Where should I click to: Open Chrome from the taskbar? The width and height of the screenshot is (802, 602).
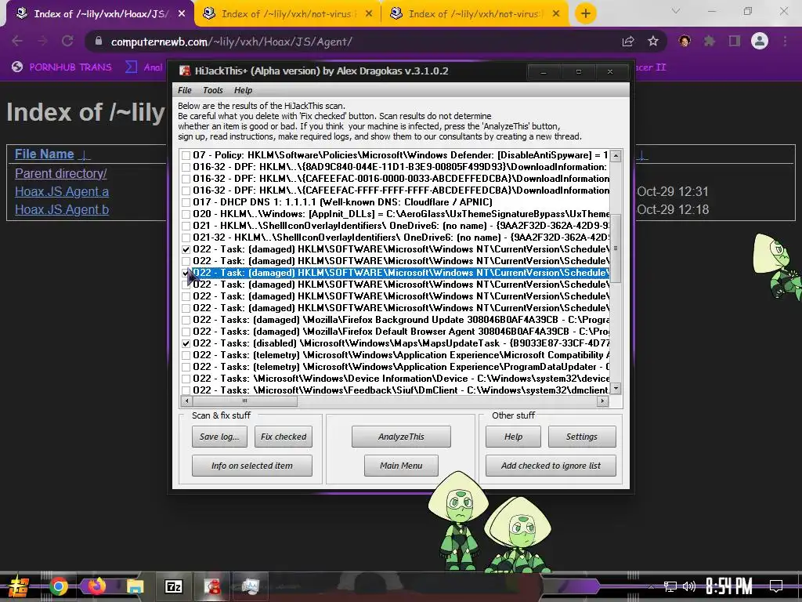(58, 586)
